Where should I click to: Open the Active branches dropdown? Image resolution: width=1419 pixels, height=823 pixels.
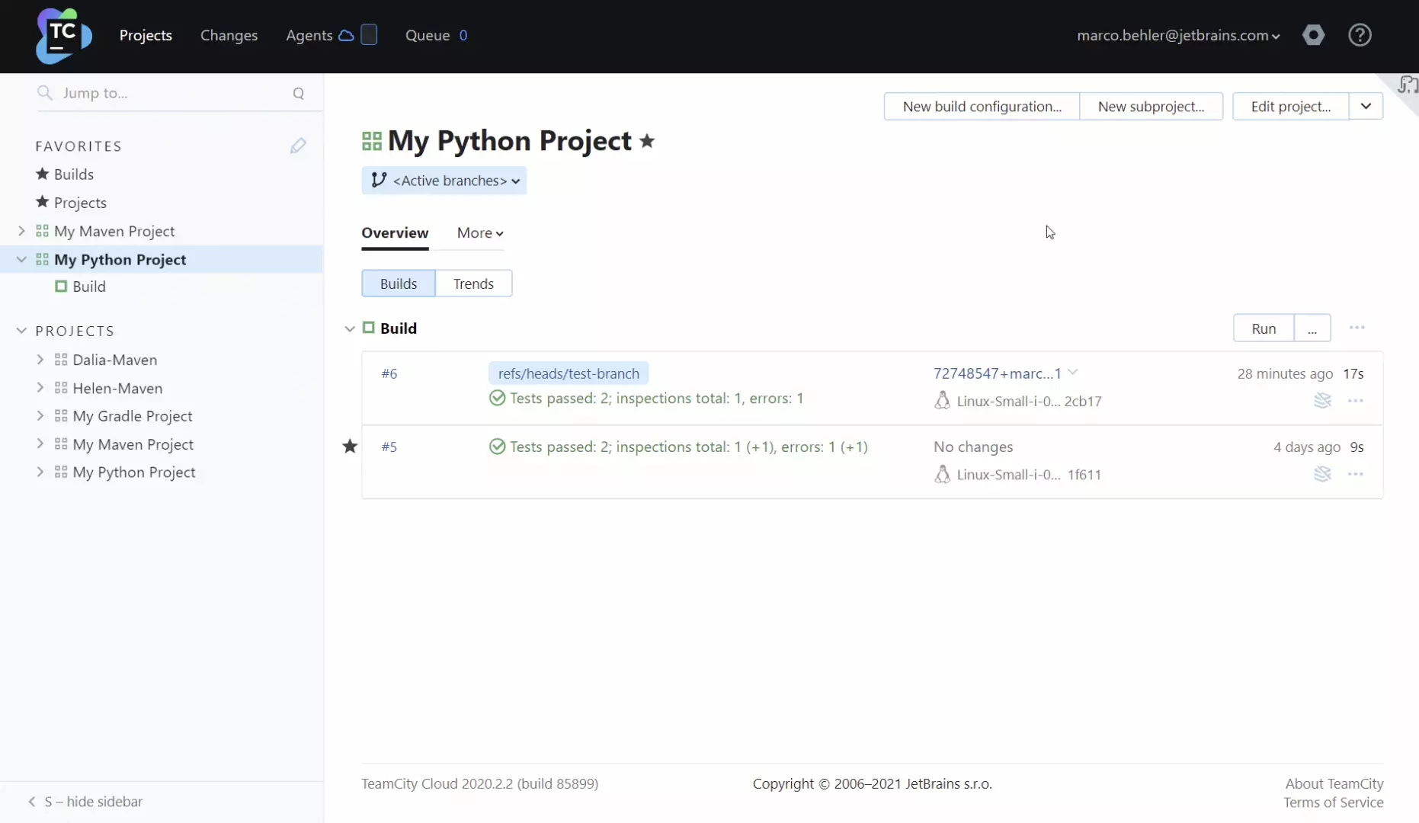tap(444, 181)
